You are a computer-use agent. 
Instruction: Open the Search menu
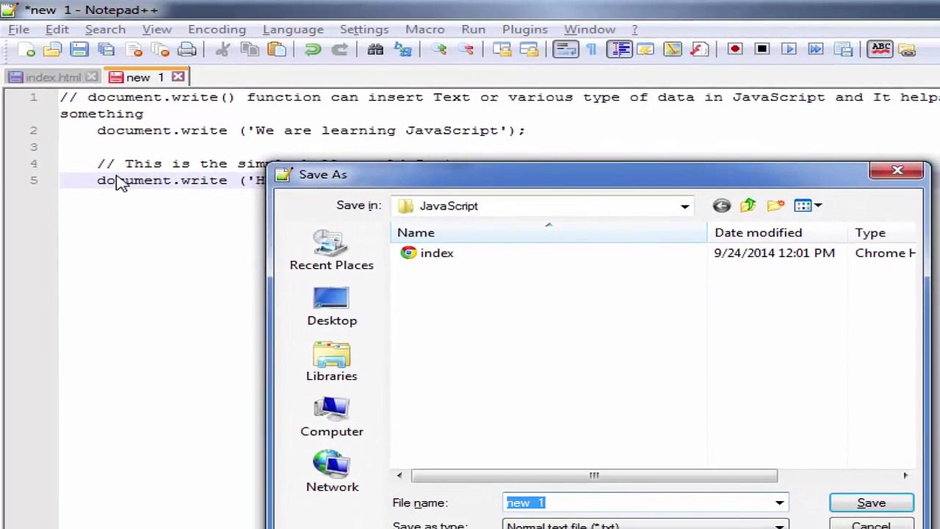pos(105,29)
